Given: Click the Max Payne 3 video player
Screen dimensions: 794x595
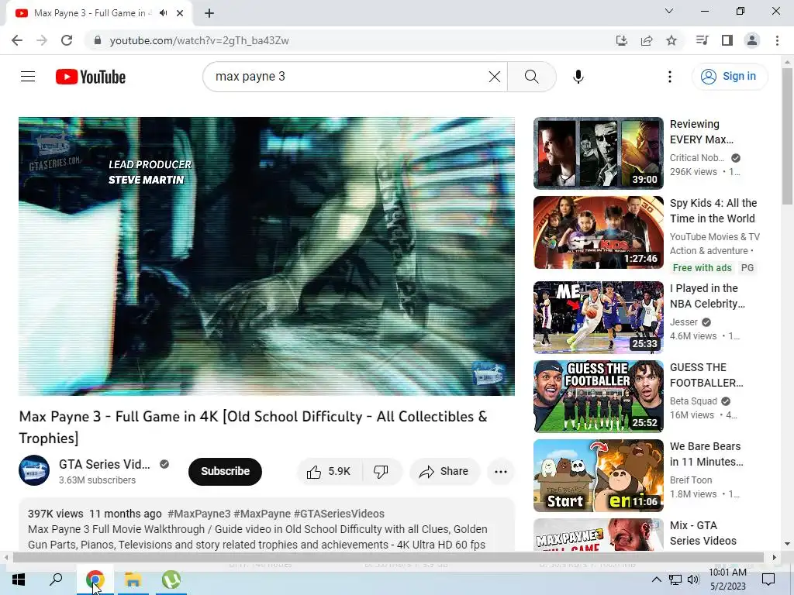Looking at the screenshot, I should coord(267,256).
